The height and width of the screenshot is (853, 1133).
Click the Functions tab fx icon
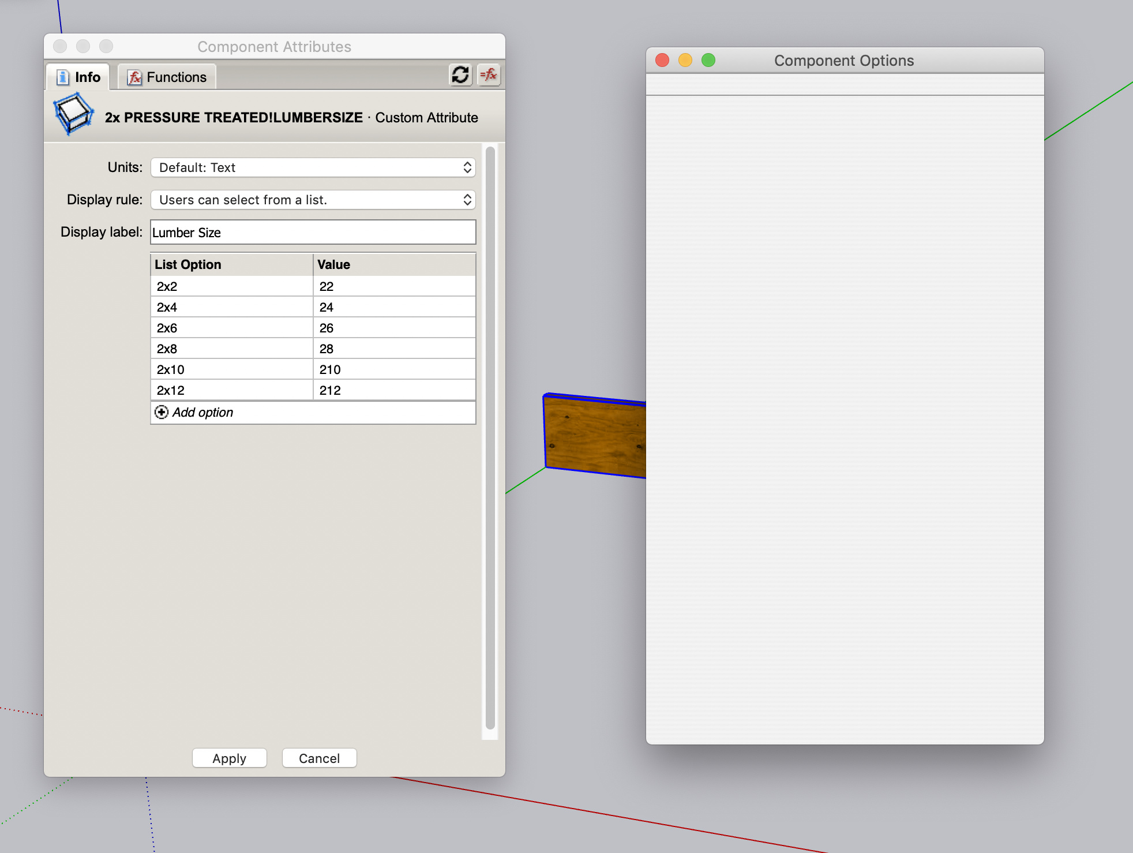click(134, 77)
